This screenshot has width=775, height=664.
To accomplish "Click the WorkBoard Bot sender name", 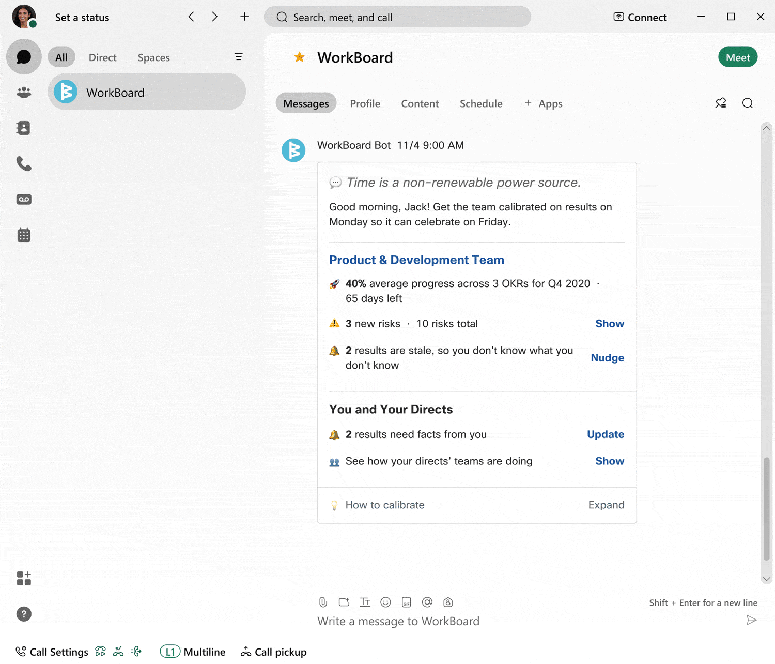I will 354,145.
